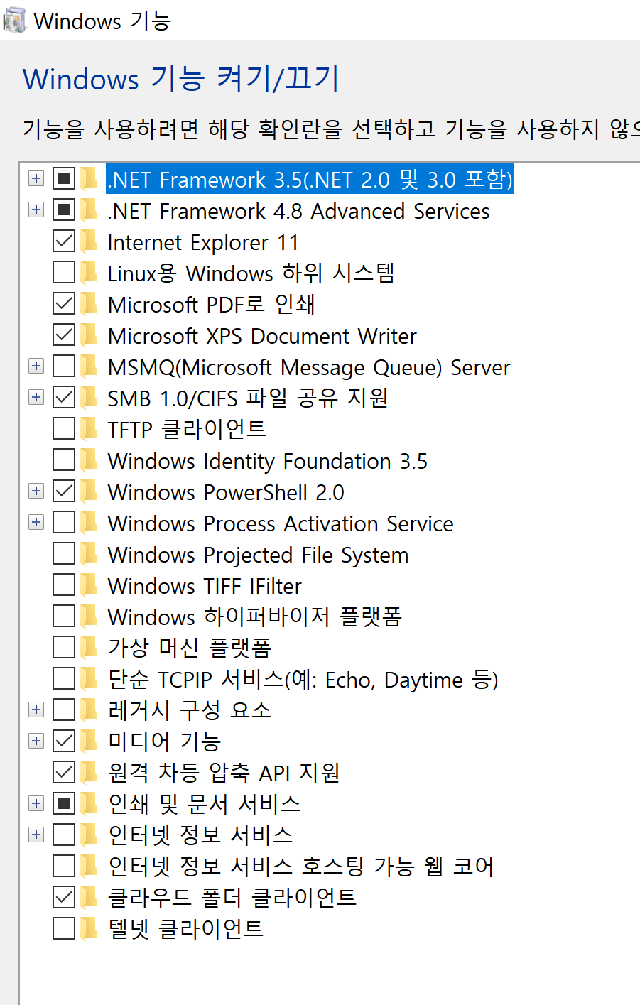
Task: Check the 텔넷 클라이언트 box
Action: (x=64, y=928)
